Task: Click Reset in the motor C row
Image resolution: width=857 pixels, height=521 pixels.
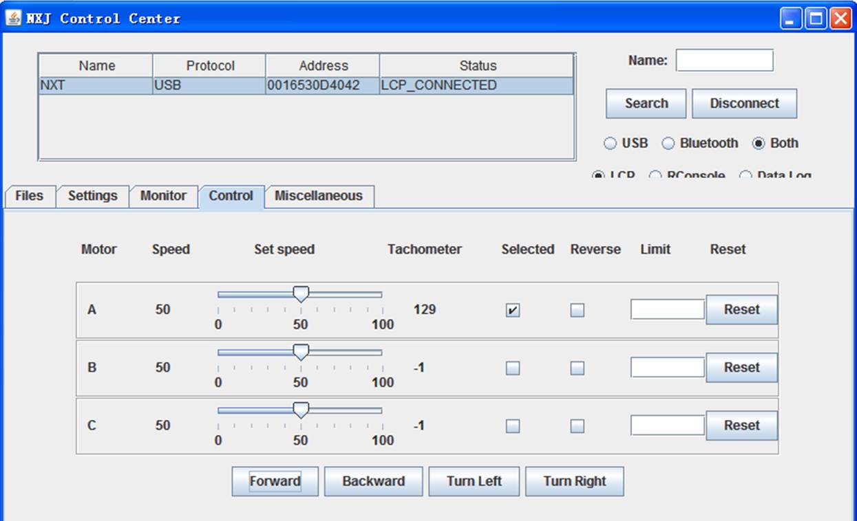Action: (742, 425)
